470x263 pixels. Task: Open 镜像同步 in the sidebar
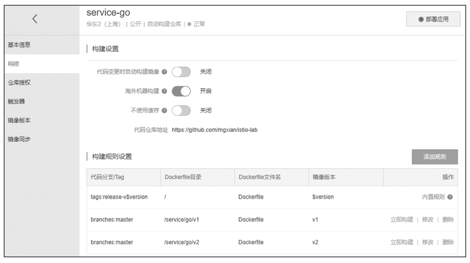[20, 139]
